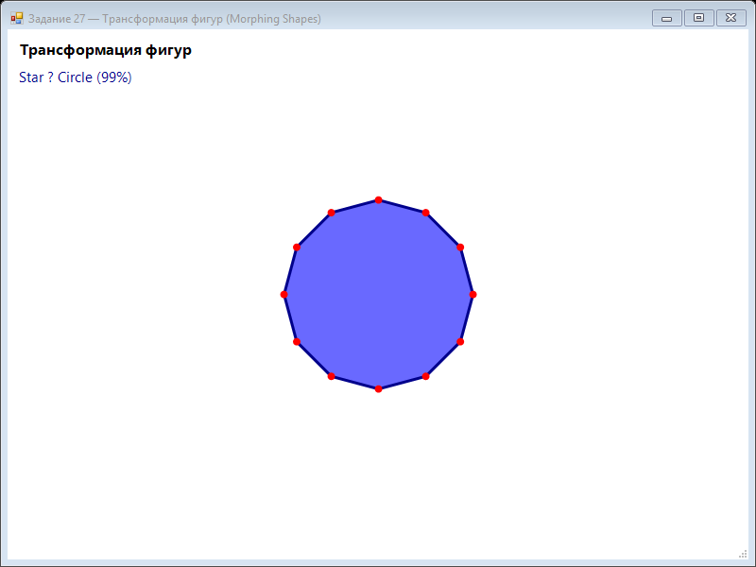Click the lower-right vertex nearest the bottom
The width and height of the screenshot is (756, 567).
pos(426,376)
